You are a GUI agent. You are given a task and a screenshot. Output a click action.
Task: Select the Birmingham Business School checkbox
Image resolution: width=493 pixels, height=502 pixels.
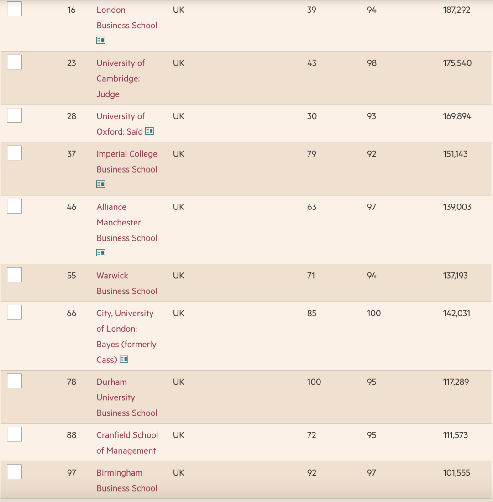14,472
